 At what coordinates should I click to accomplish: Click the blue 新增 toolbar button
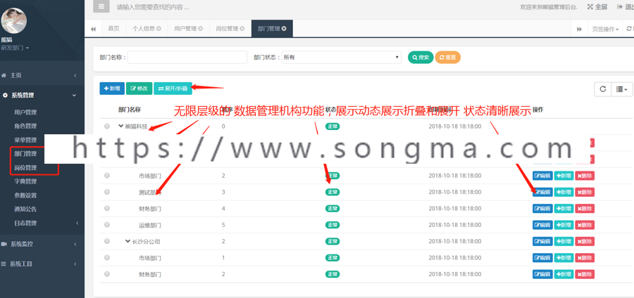point(112,89)
